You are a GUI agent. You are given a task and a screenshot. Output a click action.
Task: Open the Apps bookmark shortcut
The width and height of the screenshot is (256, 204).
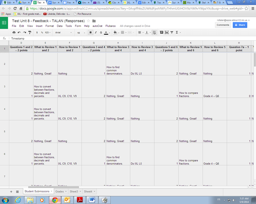[6, 14]
